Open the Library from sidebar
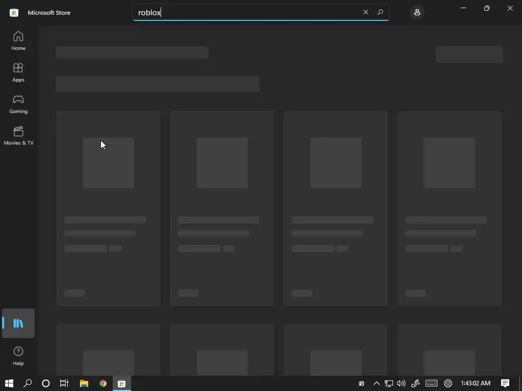 (x=18, y=323)
